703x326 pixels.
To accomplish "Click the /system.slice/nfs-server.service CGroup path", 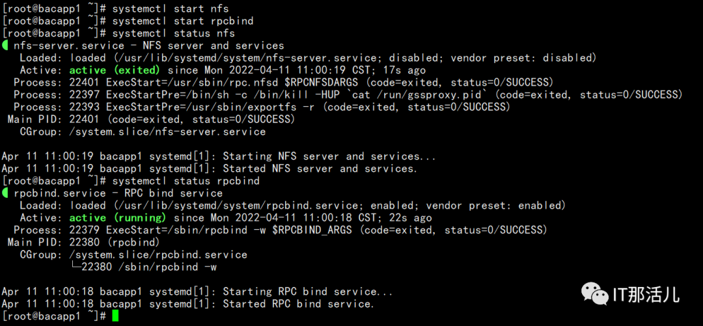I will point(168,132).
